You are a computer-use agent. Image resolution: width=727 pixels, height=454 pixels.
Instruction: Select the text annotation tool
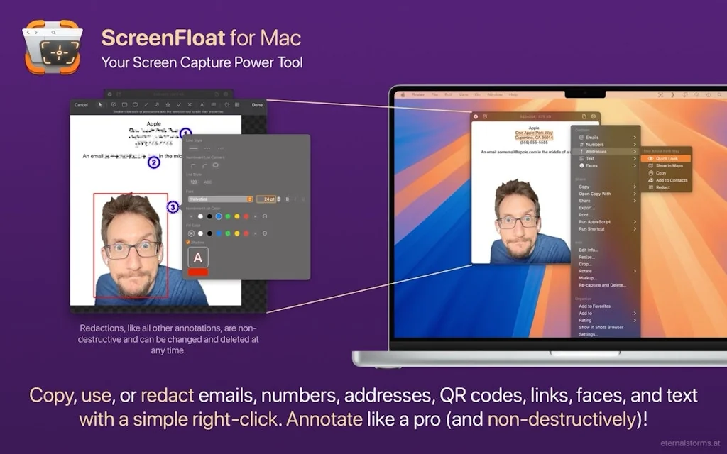click(202, 104)
